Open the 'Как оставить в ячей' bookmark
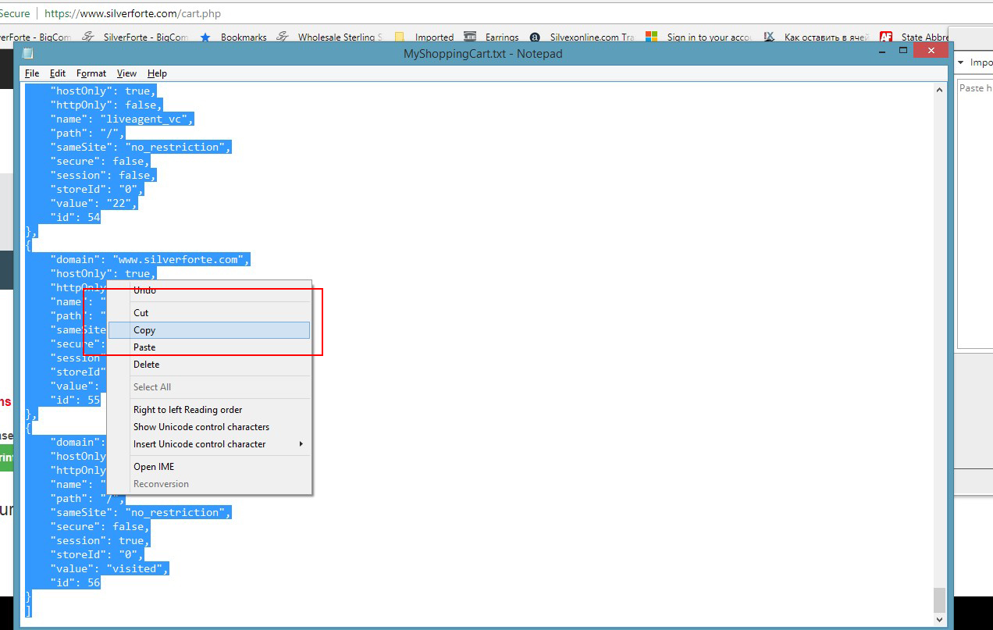Screen dimensions: 993x630 (817, 37)
